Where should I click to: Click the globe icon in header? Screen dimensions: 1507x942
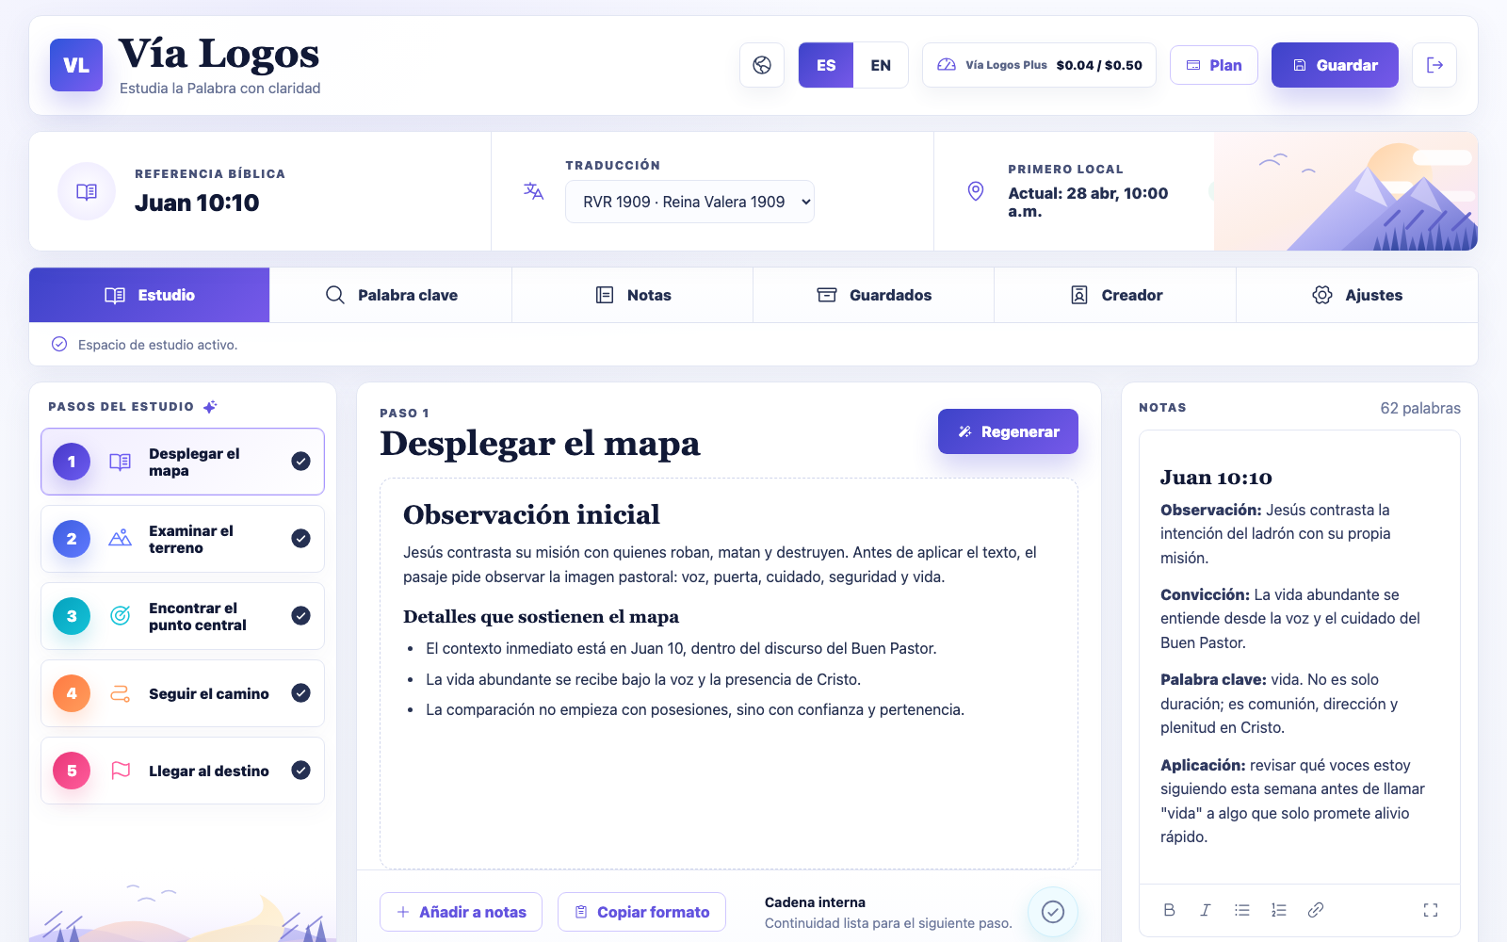(762, 65)
